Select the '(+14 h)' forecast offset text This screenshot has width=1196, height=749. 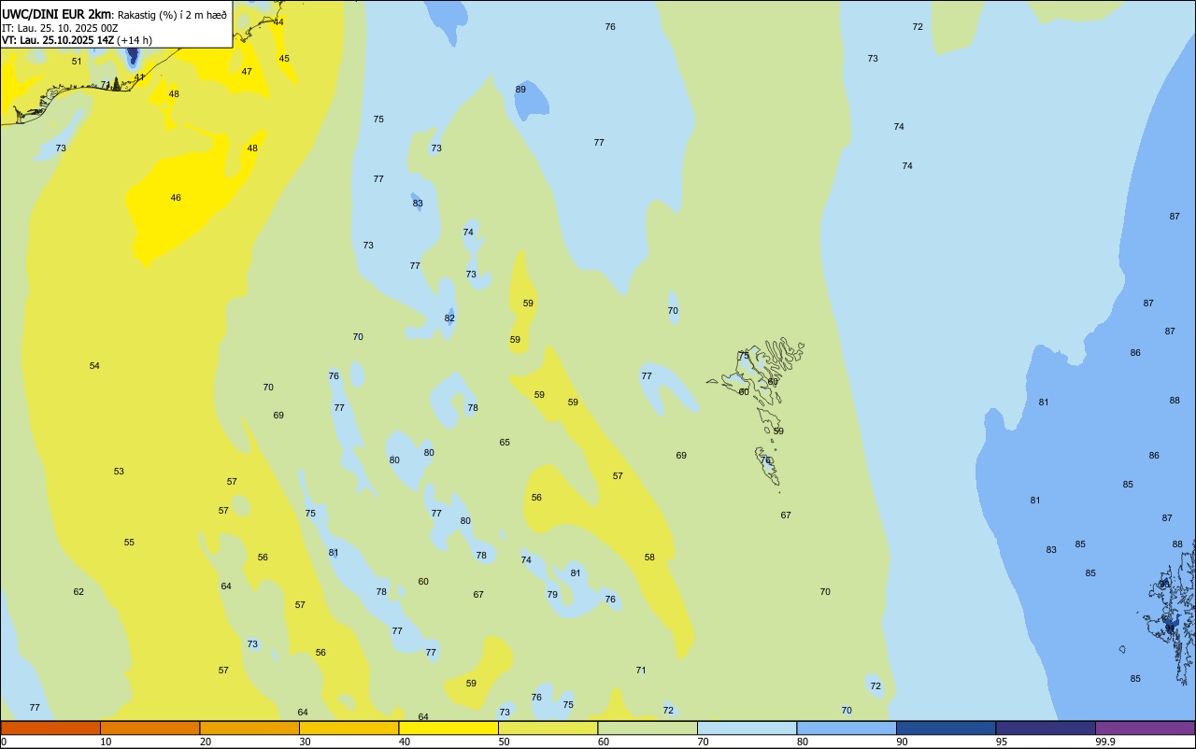pos(135,40)
